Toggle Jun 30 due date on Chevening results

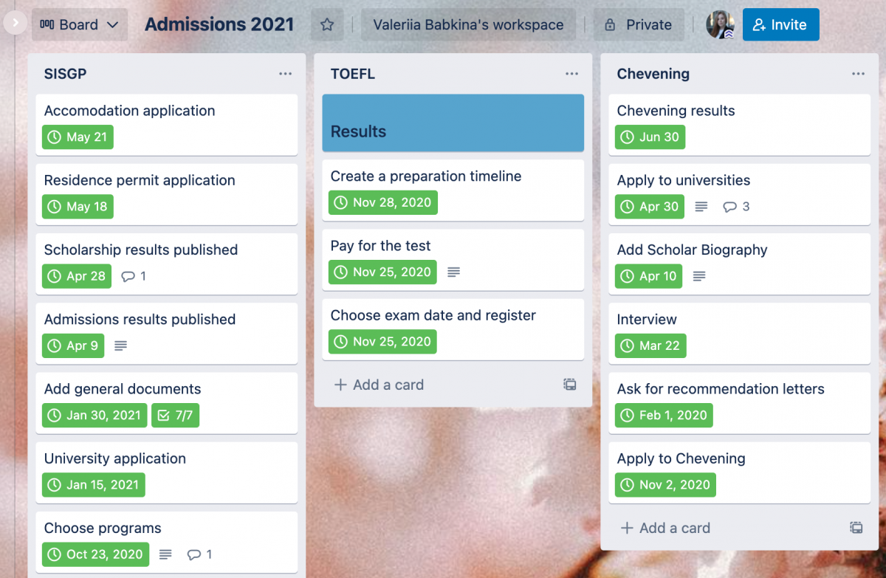click(x=650, y=137)
